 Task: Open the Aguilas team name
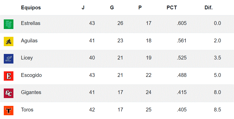coord(29,41)
